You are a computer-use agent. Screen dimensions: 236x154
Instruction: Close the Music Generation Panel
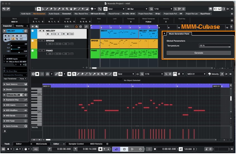click(164, 34)
